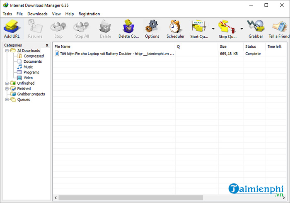Click the IDM application title bar icon
290x203 pixels.
[x=6, y=5]
